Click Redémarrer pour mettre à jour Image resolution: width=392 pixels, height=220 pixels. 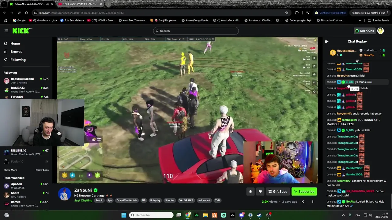[x=371, y=13]
